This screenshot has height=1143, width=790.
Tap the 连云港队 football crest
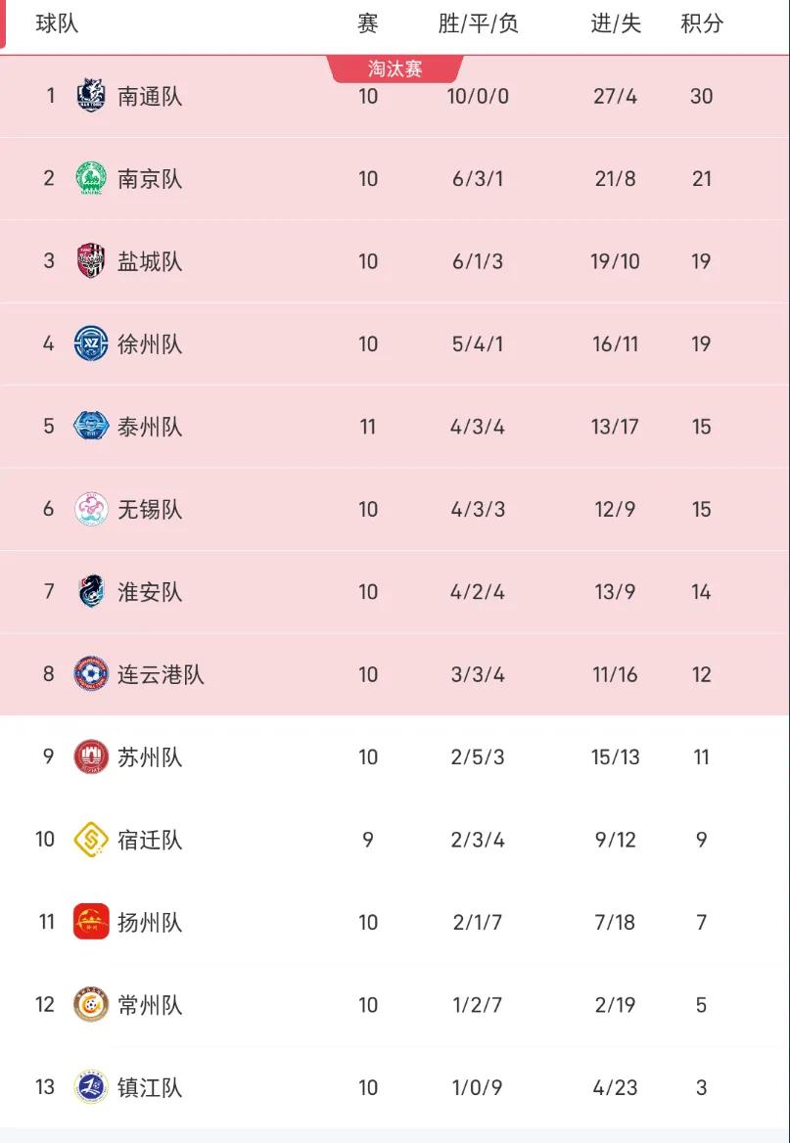point(91,674)
